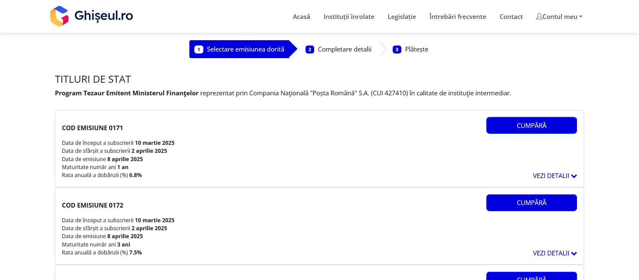Click the TITLURI DE STAT heading
The image size is (639, 280).
pyautogui.click(x=93, y=79)
